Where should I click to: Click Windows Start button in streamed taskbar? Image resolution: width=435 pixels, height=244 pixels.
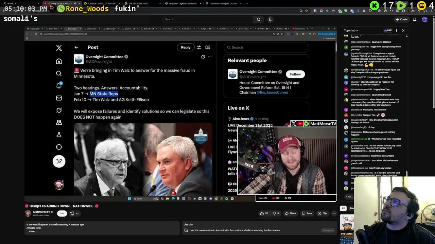129,199
